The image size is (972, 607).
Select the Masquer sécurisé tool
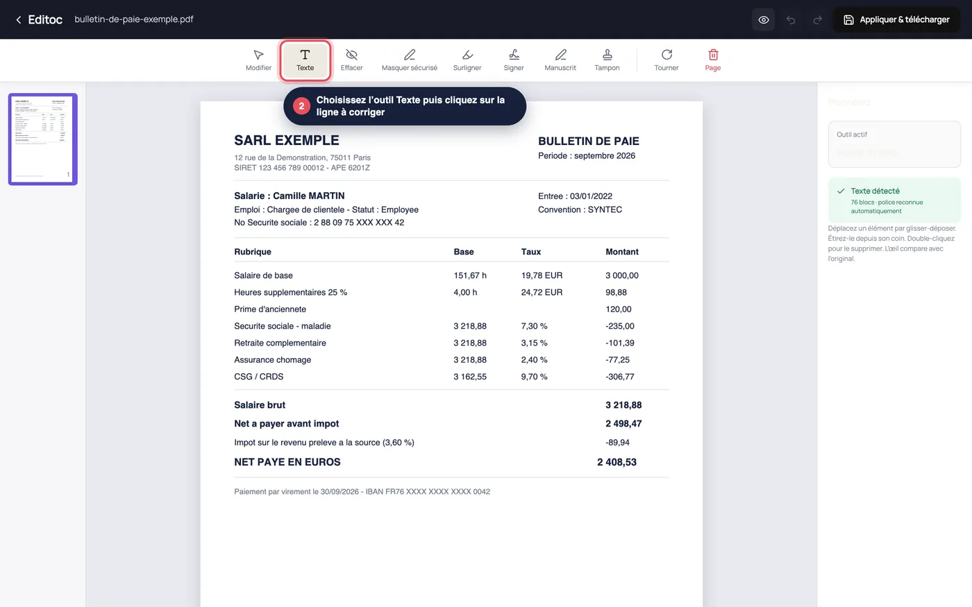click(410, 60)
